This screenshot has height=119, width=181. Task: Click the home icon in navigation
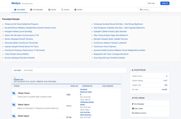coord(15,10)
